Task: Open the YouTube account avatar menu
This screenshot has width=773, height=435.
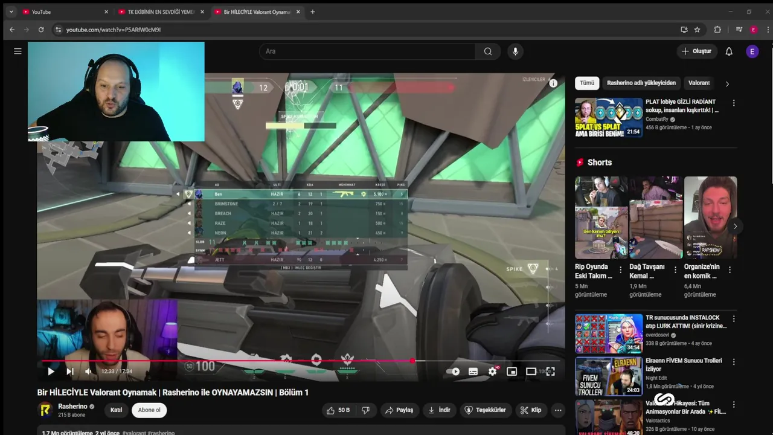Action: coord(752,51)
